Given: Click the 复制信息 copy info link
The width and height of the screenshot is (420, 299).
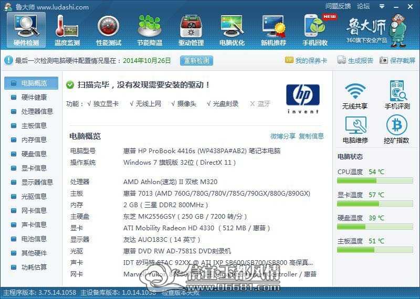Looking at the screenshot, I should click(311, 136).
